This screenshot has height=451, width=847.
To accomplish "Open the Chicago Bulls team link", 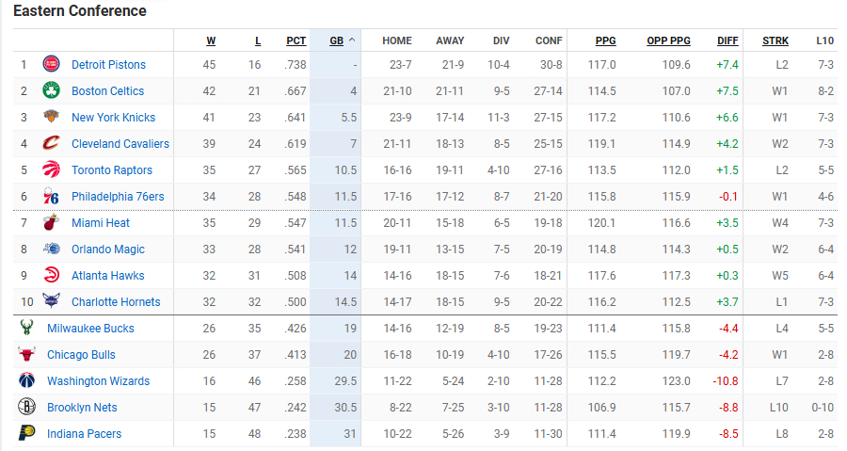I will [81, 355].
